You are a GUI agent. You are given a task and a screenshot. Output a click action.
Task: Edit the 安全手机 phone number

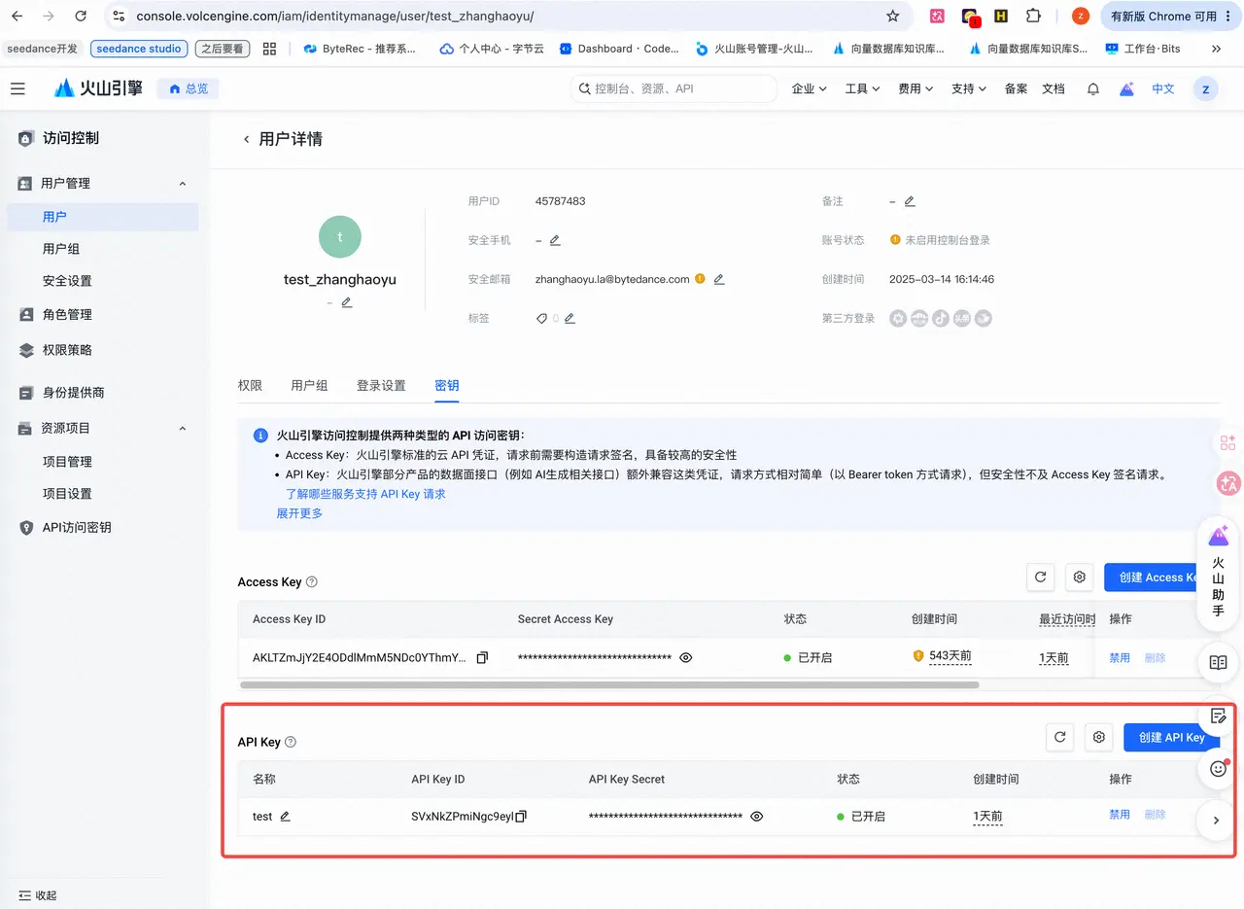555,240
